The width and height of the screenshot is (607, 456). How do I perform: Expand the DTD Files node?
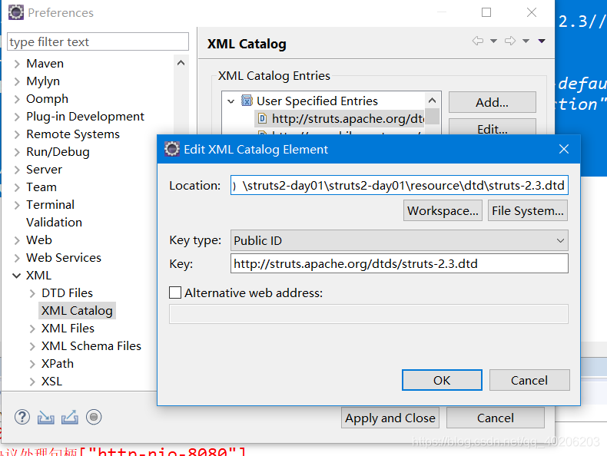coord(32,293)
